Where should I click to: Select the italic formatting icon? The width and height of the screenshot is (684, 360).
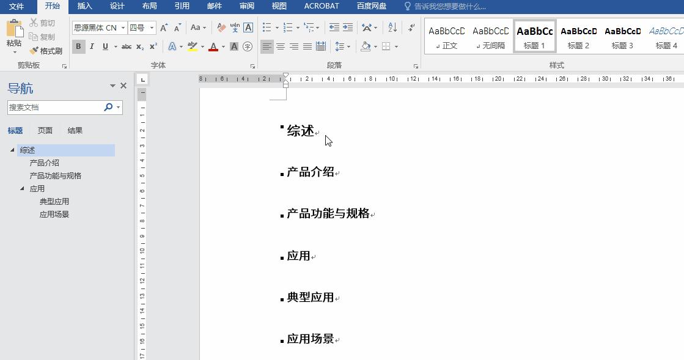(92, 46)
